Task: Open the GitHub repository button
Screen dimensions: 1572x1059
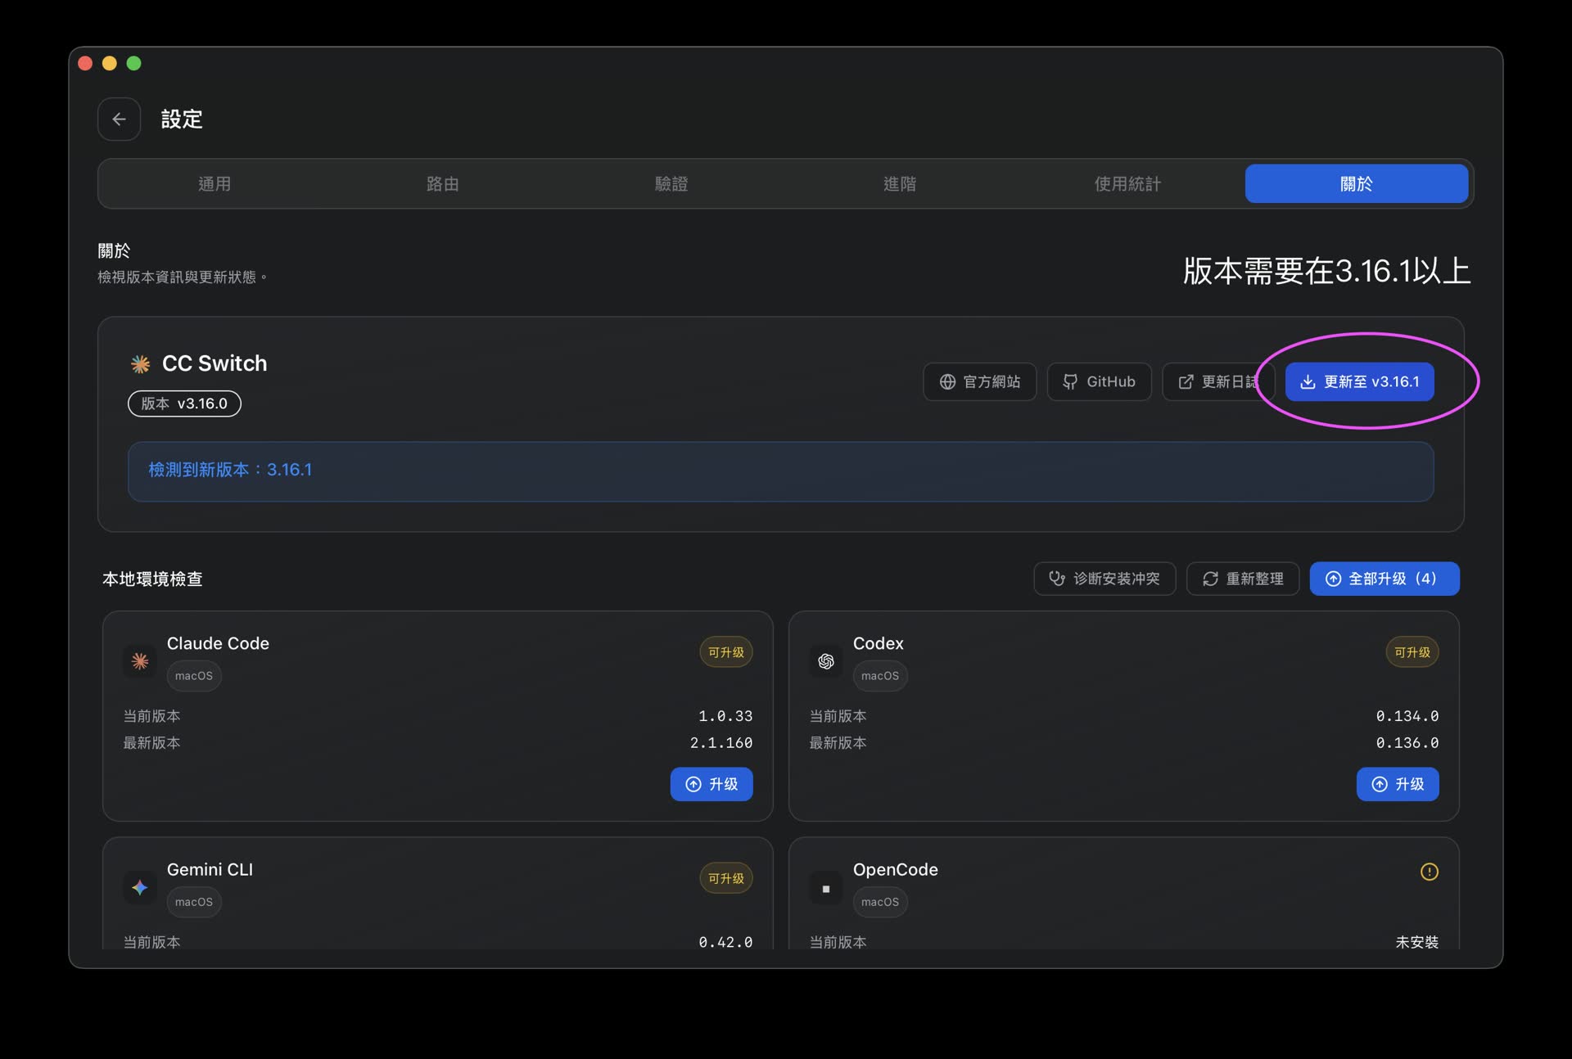Action: coord(1100,382)
